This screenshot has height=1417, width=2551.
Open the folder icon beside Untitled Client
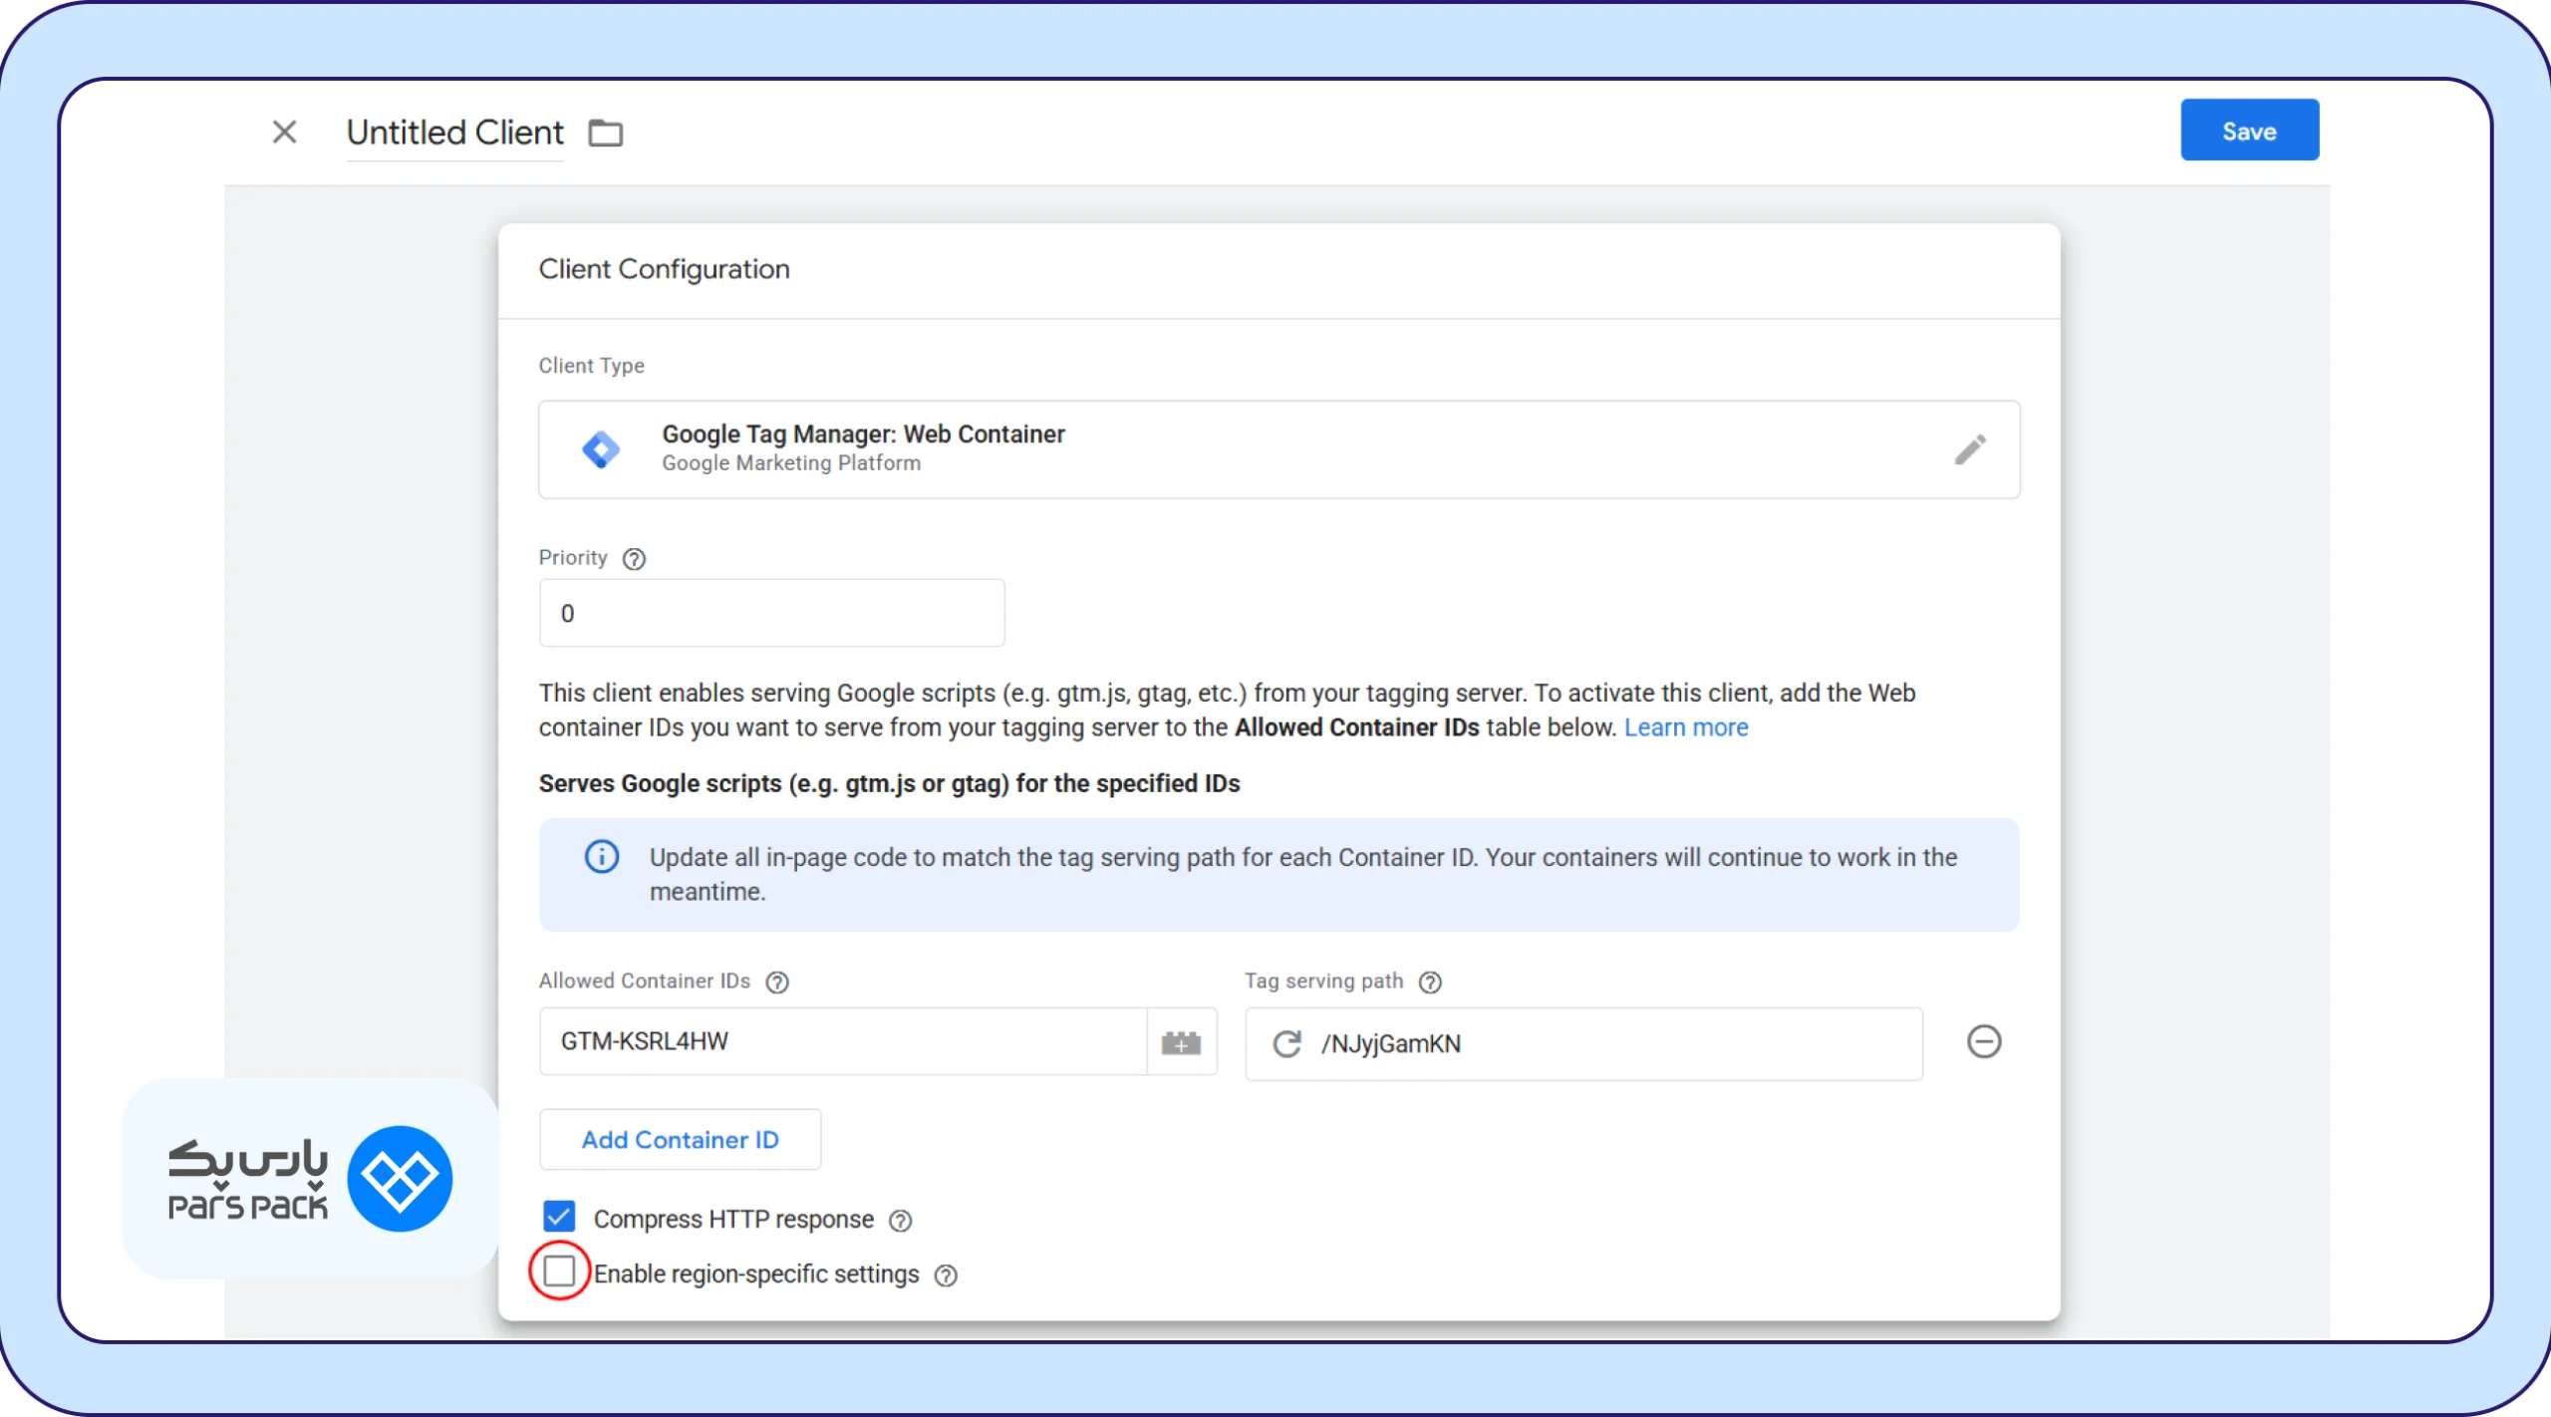point(605,133)
